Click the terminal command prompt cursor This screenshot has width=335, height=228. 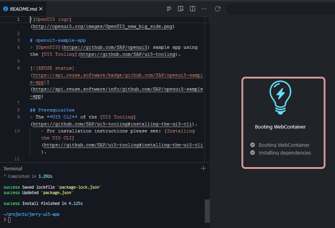point(9,220)
